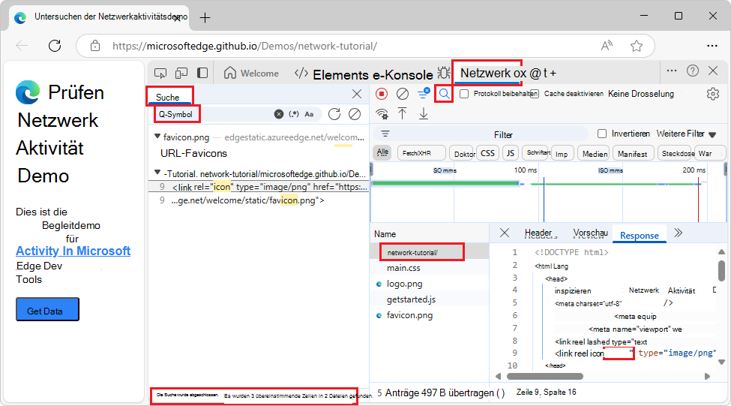The image size is (731, 406).
Task: Check the Invertieren checkbox
Action: (602, 134)
